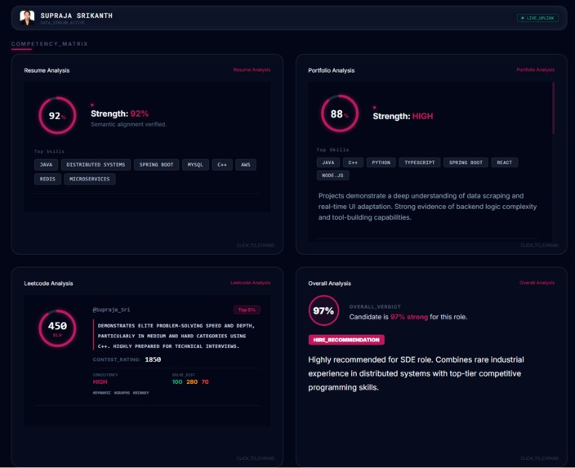575x468 pixels.
Task: Click the 97% overall score circle
Action: [323, 310]
